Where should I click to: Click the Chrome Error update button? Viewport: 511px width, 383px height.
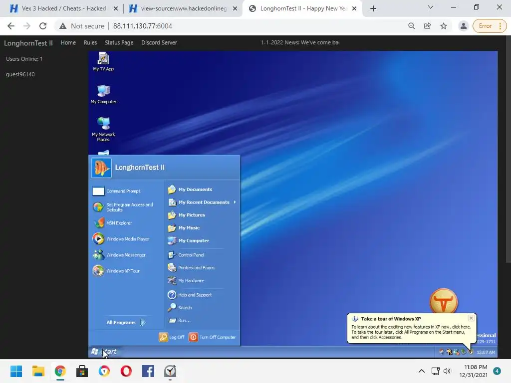(x=490, y=26)
